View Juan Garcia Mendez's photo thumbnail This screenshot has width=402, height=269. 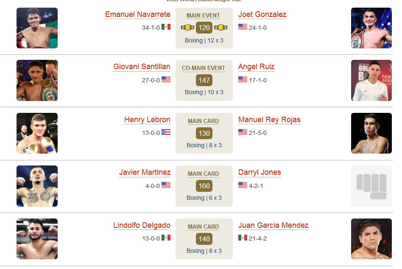[371, 239]
